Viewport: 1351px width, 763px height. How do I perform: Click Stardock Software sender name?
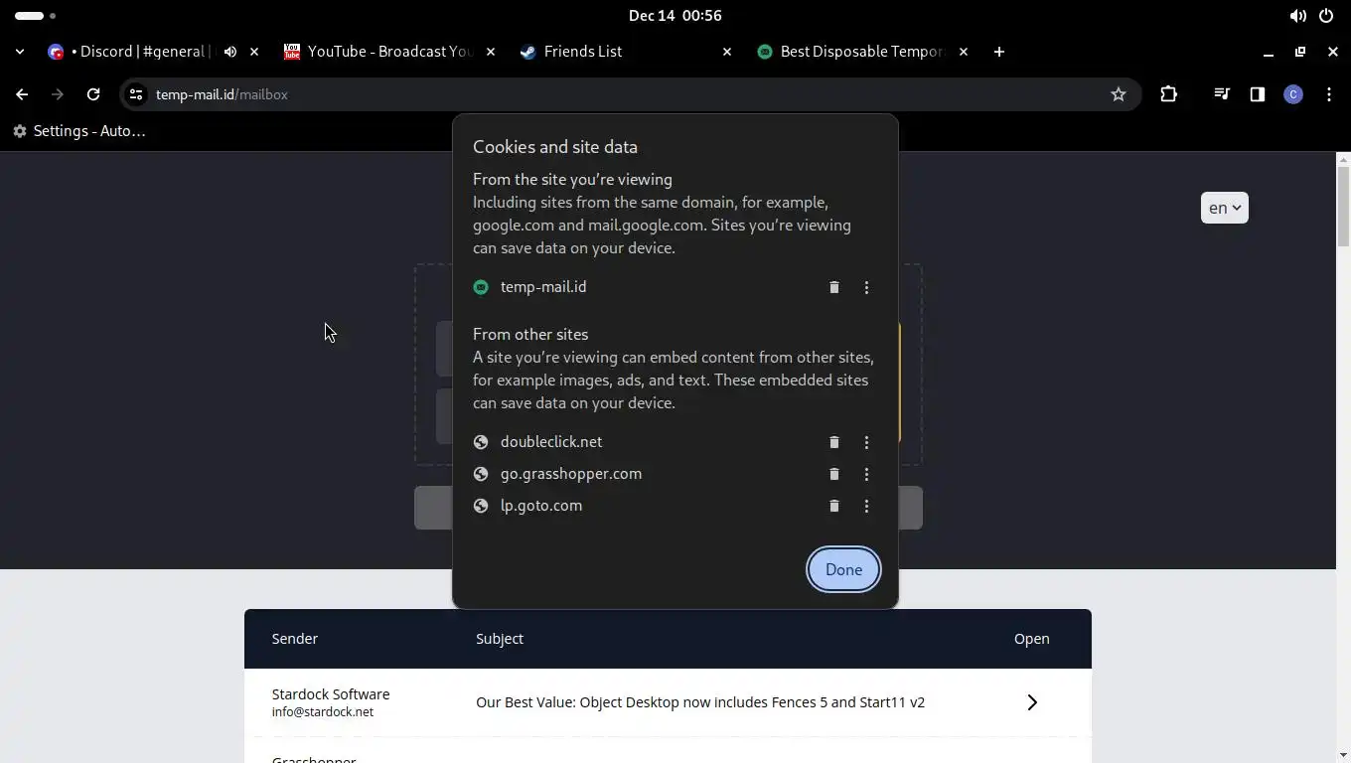tap(331, 694)
